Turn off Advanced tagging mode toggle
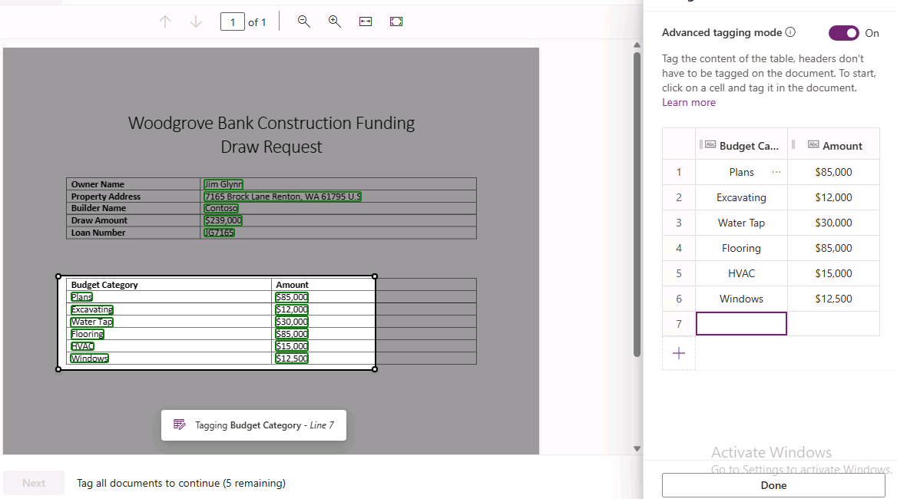Screen dimensions: 897x499 tap(843, 33)
